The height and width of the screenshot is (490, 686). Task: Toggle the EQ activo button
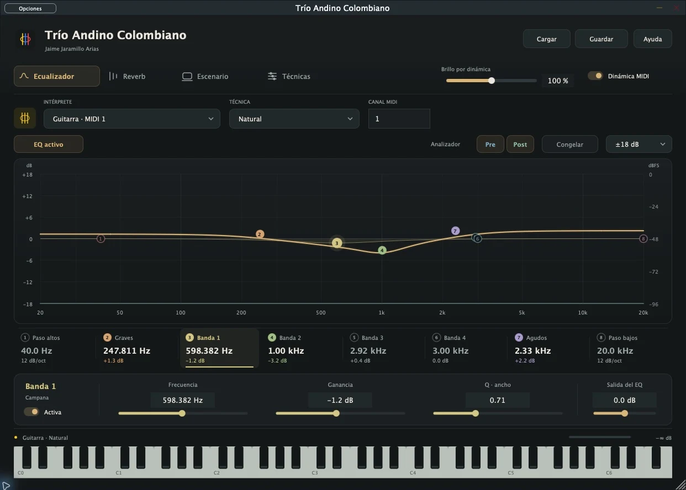click(49, 145)
